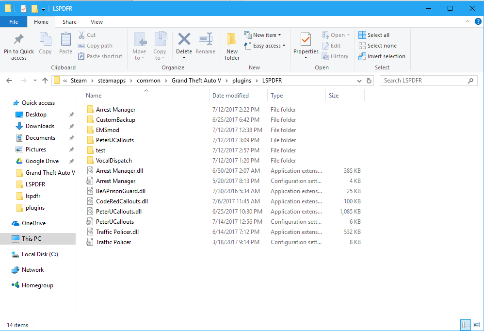The width and height of the screenshot is (484, 331).
Task: Open the Open button dropdown arrow
Action: pos(348,35)
